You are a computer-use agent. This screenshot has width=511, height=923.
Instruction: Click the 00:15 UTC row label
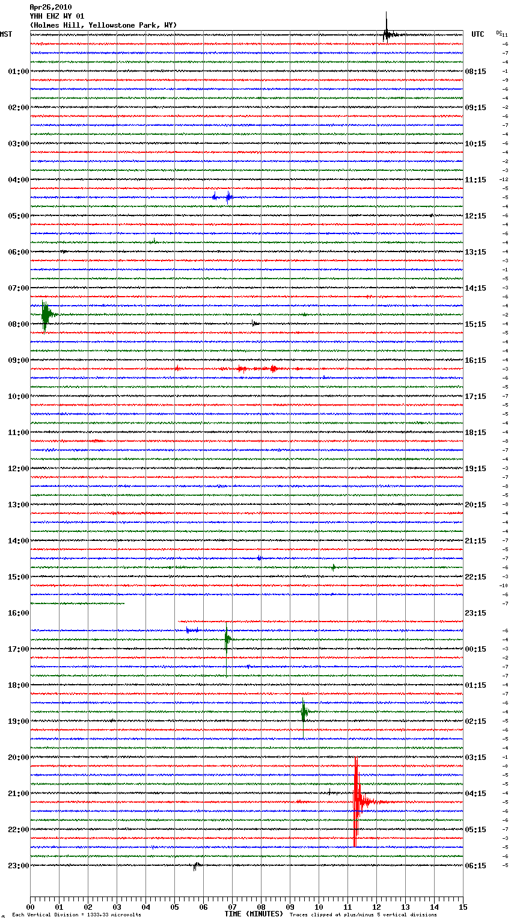pos(476,649)
